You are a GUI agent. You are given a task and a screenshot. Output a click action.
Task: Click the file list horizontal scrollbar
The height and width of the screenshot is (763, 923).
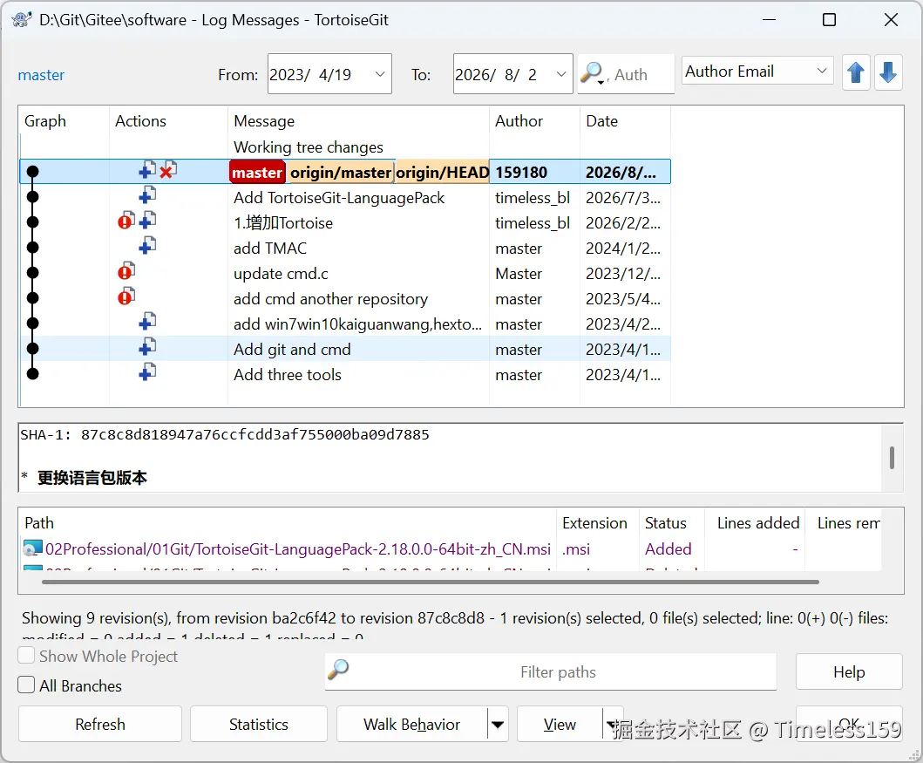pyautogui.click(x=431, y=582)
